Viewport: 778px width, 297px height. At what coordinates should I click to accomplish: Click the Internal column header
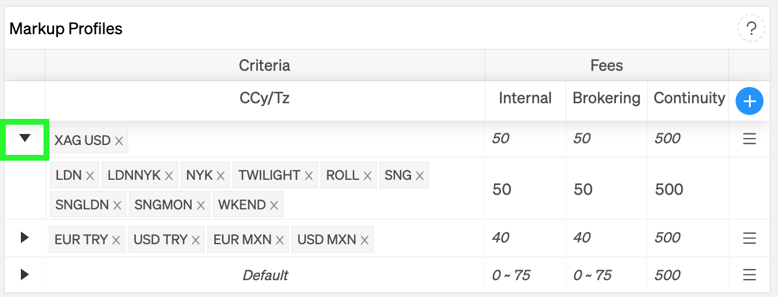tap(525, 98)
